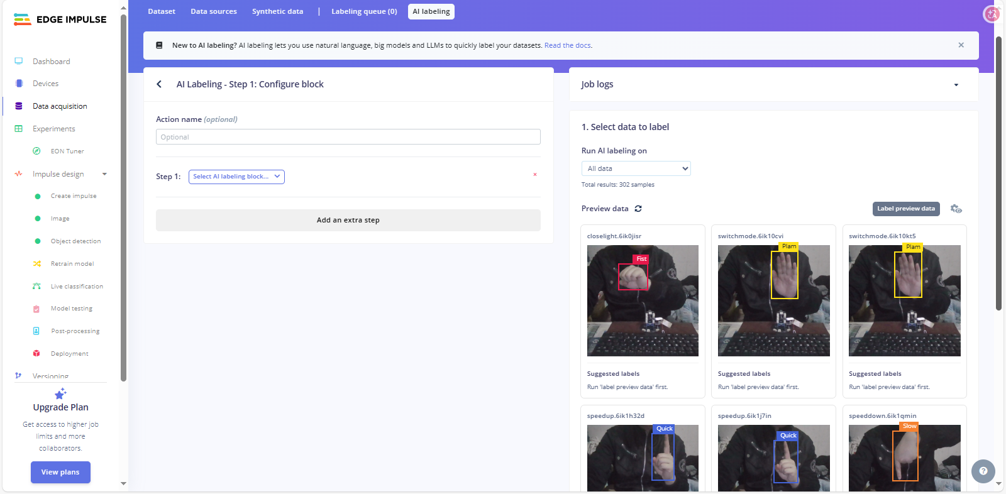Select the EON Tuner icon

click(36, 151)
